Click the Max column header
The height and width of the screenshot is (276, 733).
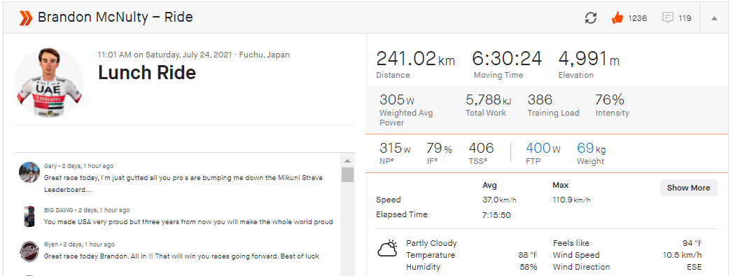pyautogui.click(x=561, y=185)
